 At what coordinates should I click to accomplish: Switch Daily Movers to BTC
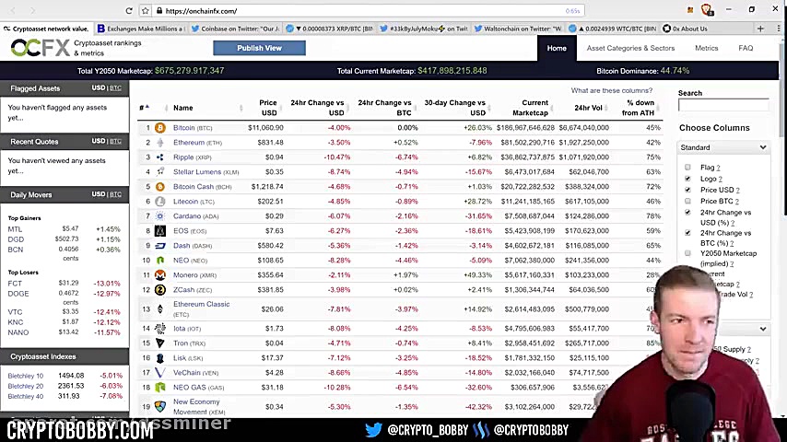[x=115, y=194]
